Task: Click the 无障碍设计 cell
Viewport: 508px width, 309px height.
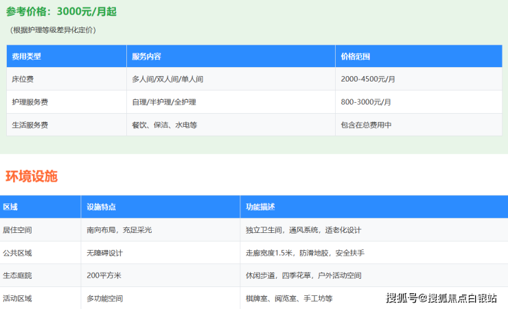Action: [104, 253]
